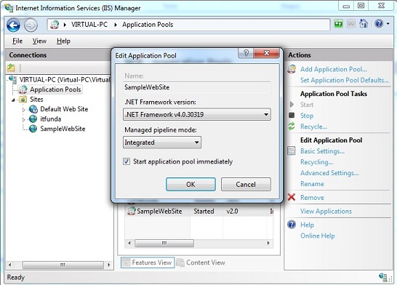Click Advanced Settings... action link
The height and width of the screenshot is (285, 397).
(329, 173)
